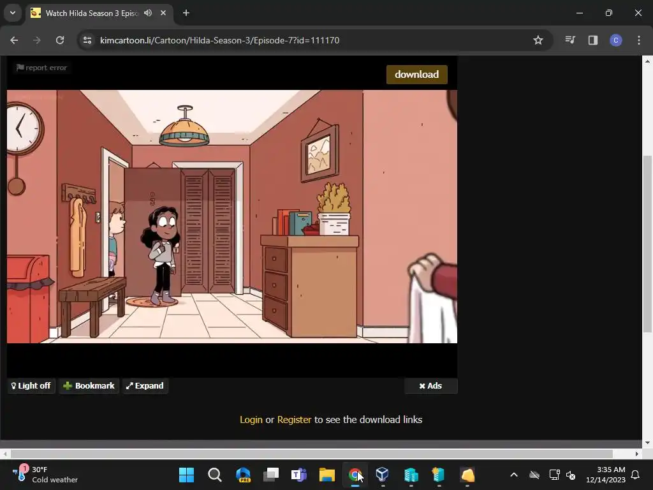Screen dimensions: 653x490
Task: View site information icon in address bar
Action: click(x=87, y=40)
